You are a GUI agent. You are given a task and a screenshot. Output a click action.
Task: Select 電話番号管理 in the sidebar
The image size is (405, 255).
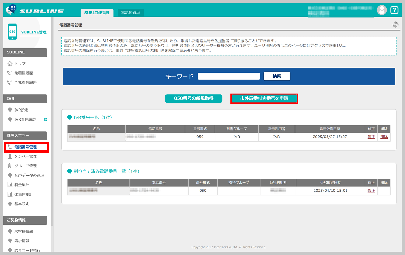(x=25, y=147)
